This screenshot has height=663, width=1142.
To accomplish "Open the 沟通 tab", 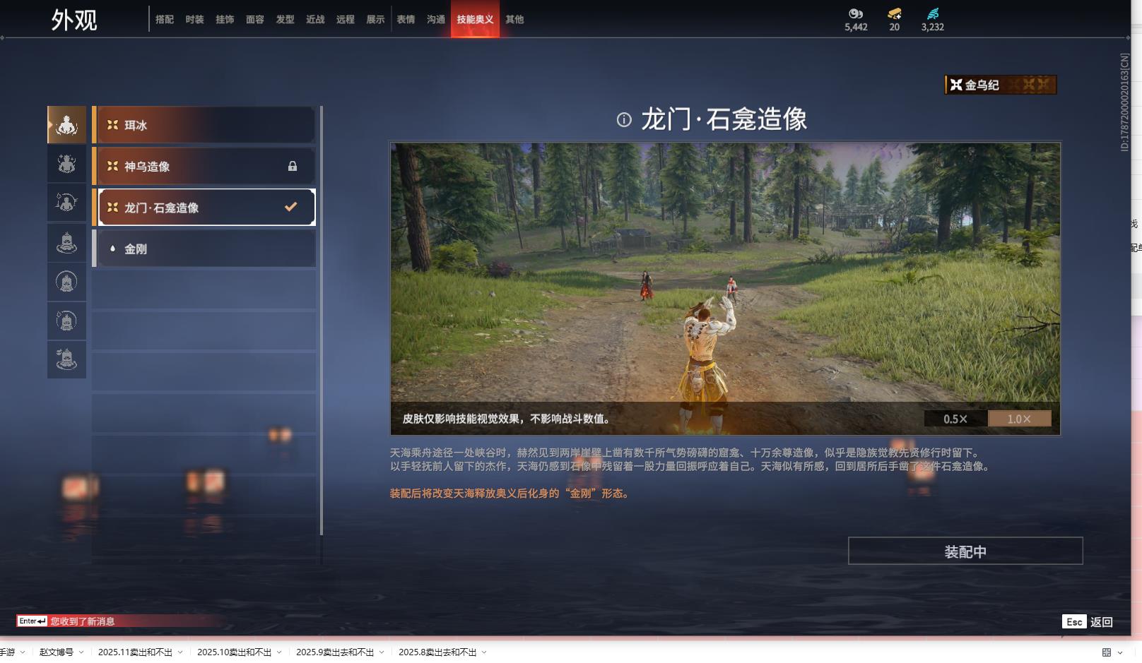I will coord(436,20).
